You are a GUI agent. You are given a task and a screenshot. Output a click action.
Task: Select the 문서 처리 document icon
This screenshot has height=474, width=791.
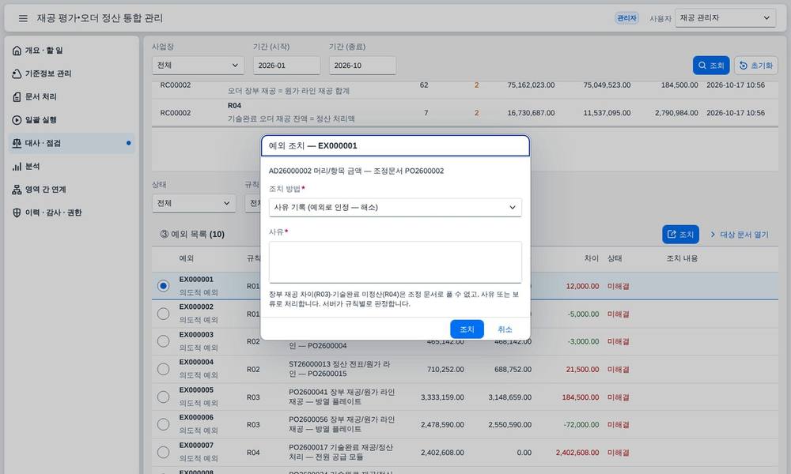(17, 96)
